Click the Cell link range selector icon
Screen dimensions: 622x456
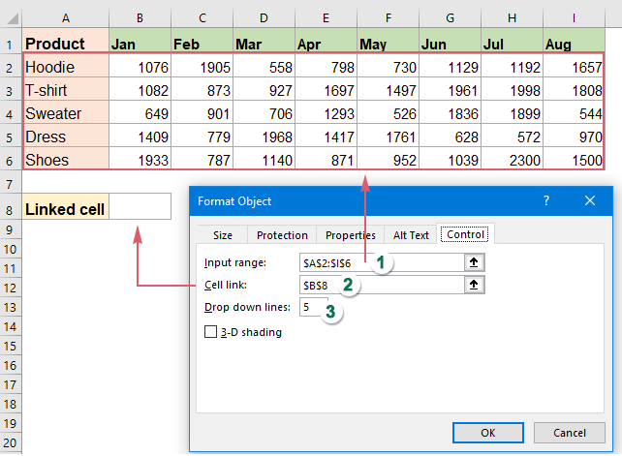(x=475, y=285)
